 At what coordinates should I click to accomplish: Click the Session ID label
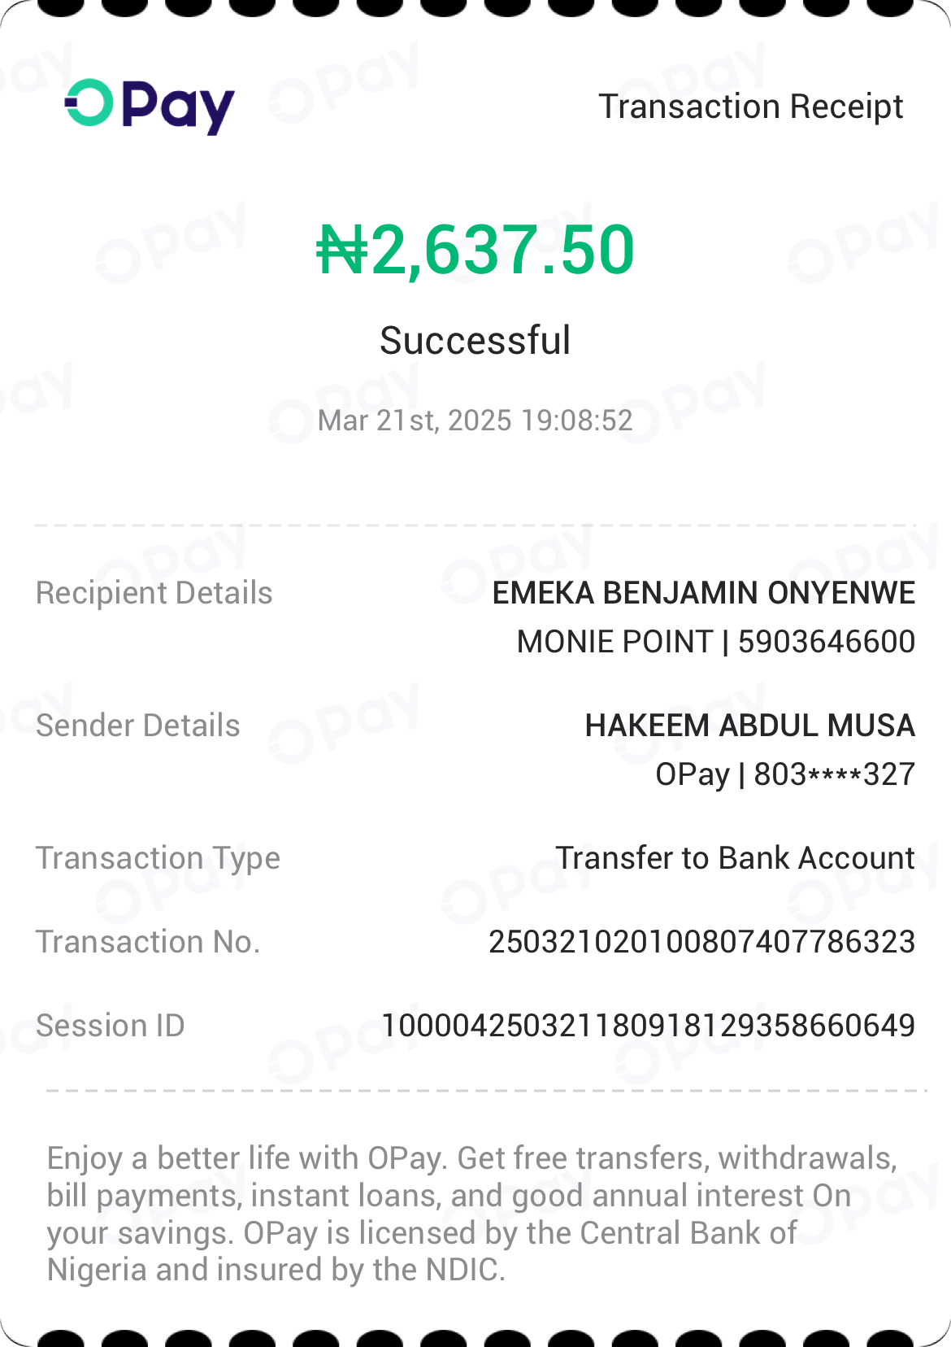point(111,1026)
